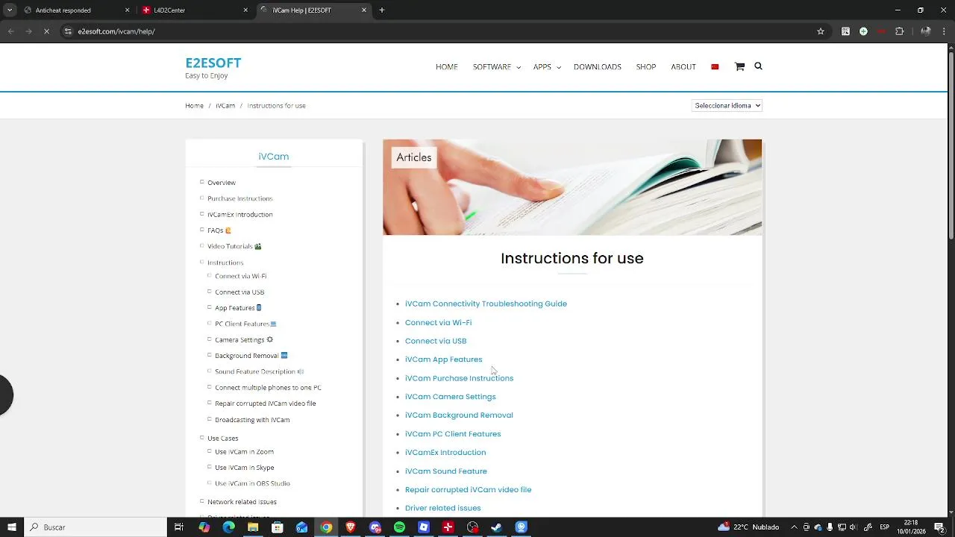Go back to the previous page
The height and width of the screenshot is (537, 955).
[10, 31]
